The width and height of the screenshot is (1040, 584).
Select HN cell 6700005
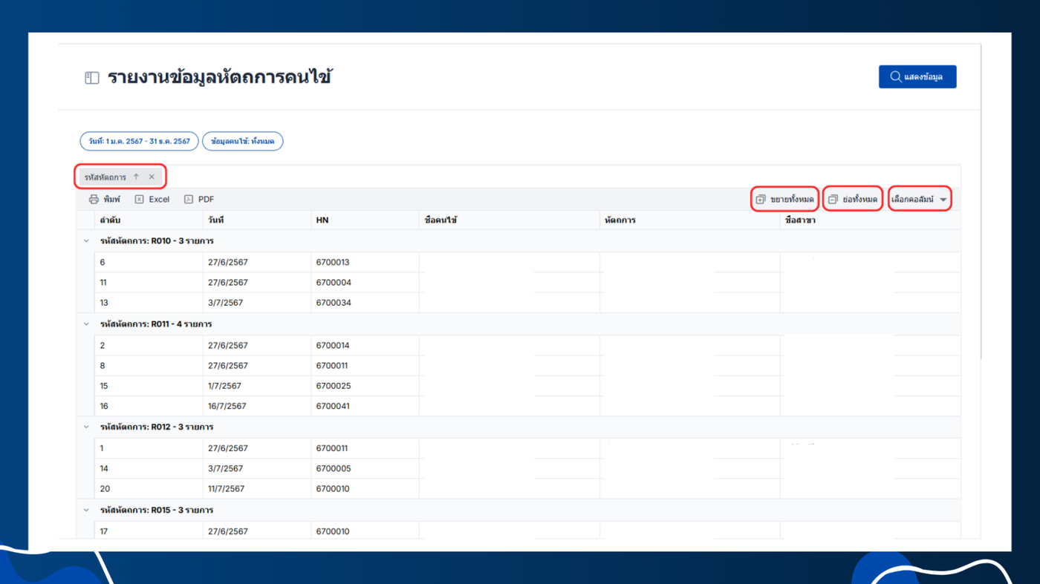365,469
